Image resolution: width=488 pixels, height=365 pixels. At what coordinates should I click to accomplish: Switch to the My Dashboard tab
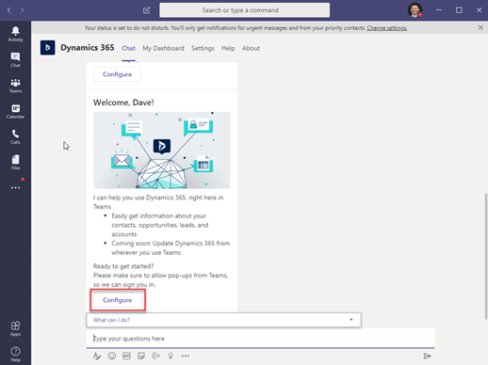pyautogui.click(x=163, y=48)
